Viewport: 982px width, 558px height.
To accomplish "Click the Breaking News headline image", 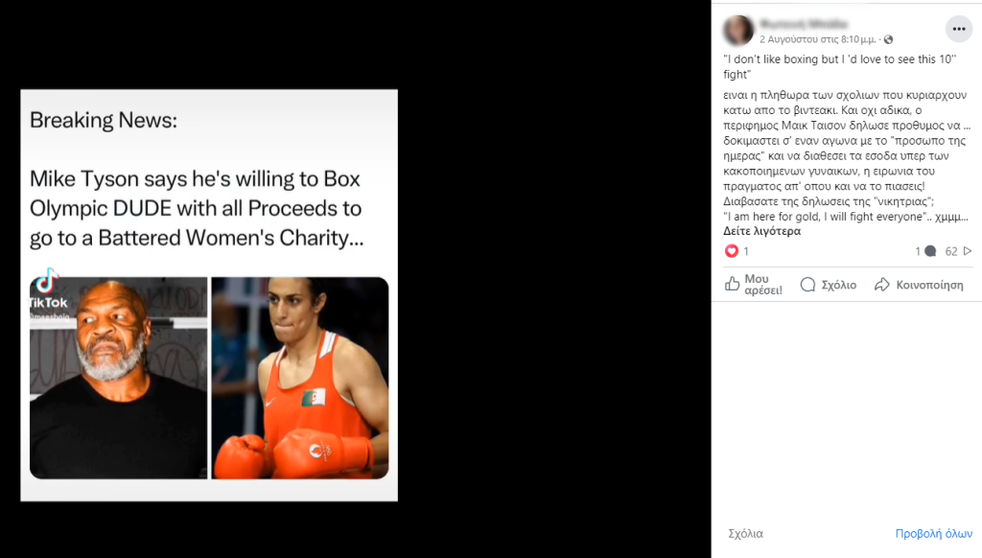I will [x=209, y=295].
